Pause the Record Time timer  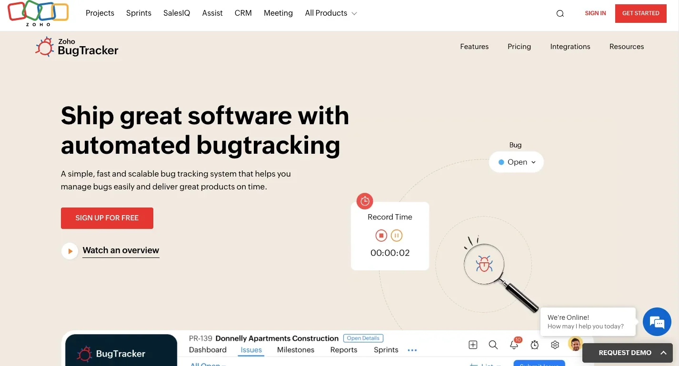tap(397, 235)
